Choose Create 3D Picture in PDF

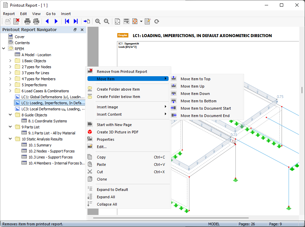128,132
